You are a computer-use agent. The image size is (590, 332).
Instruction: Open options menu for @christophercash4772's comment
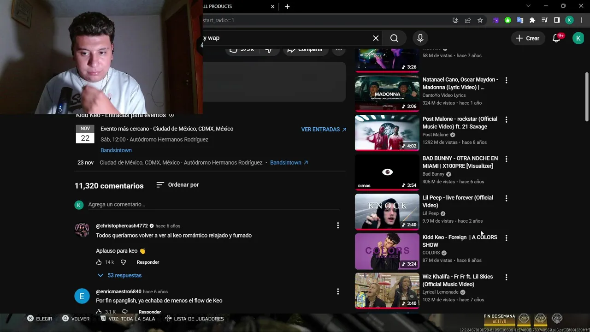click(x=338, y=225)
